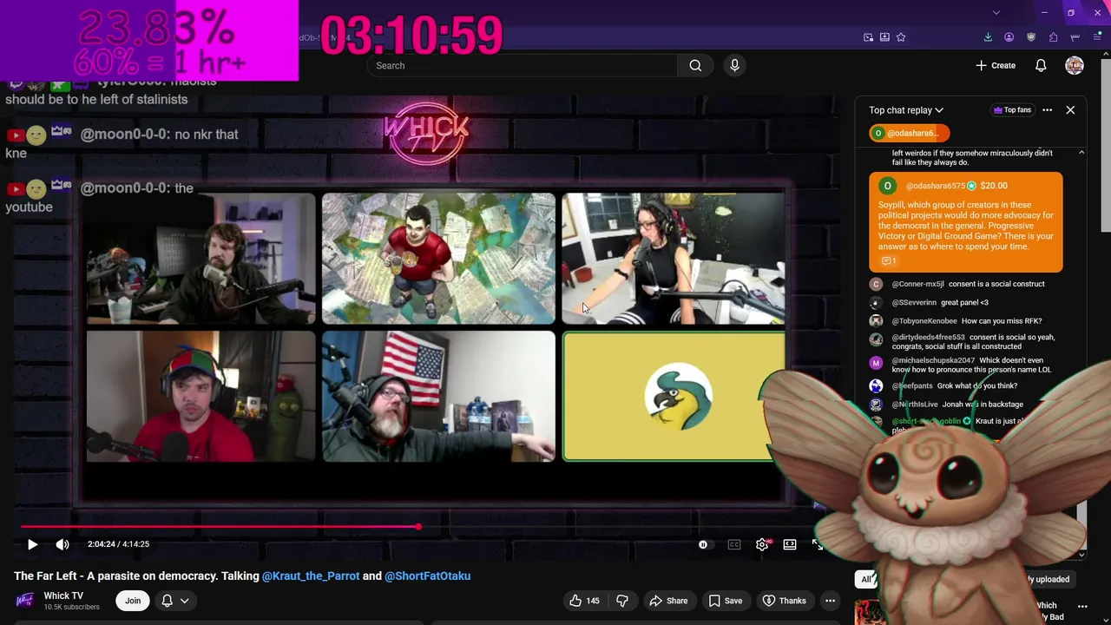1111x625 pixels.
Task: Open more actions menu beside Thanks
Action: tap(830, 601)
